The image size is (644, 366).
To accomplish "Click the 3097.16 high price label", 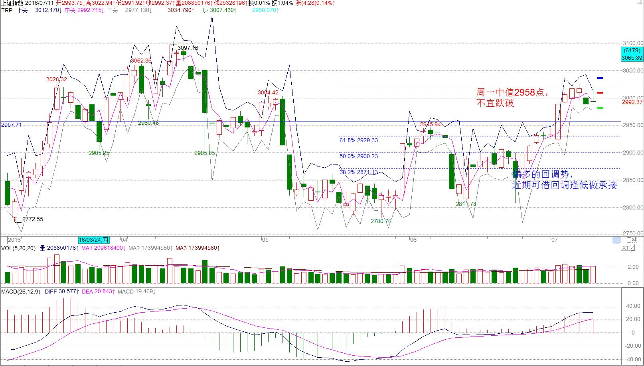I will click(x=188, y=48).
